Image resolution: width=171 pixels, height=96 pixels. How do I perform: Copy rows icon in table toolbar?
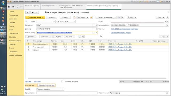click(x=79, y=37)
